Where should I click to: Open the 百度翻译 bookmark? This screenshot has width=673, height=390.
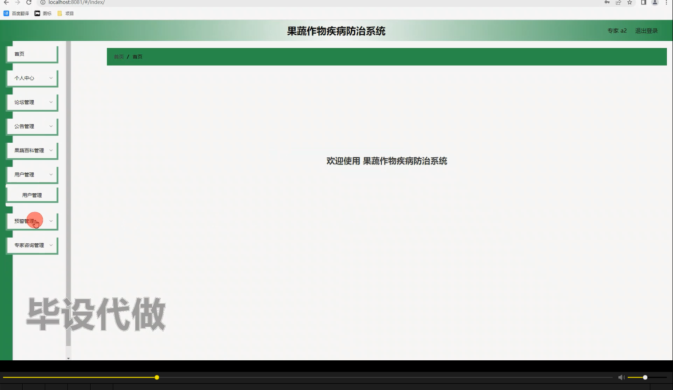pos(17,13)
